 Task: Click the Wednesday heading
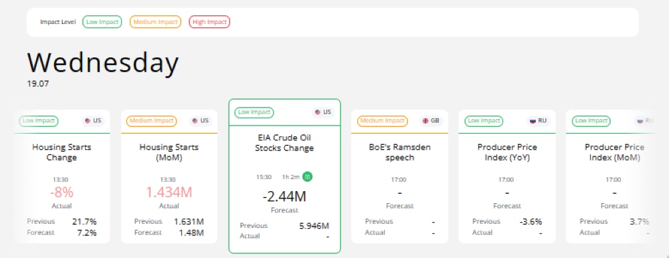point(103,63)
